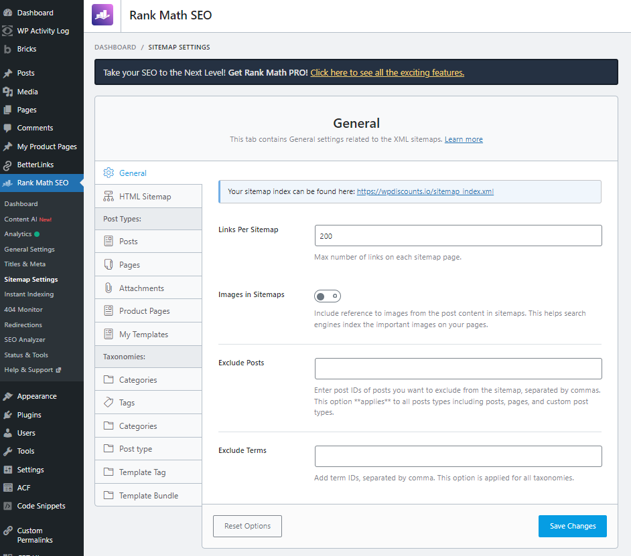Open the HTML Sitemap tab
631x556 pixels.
click(x=149, y=196)
